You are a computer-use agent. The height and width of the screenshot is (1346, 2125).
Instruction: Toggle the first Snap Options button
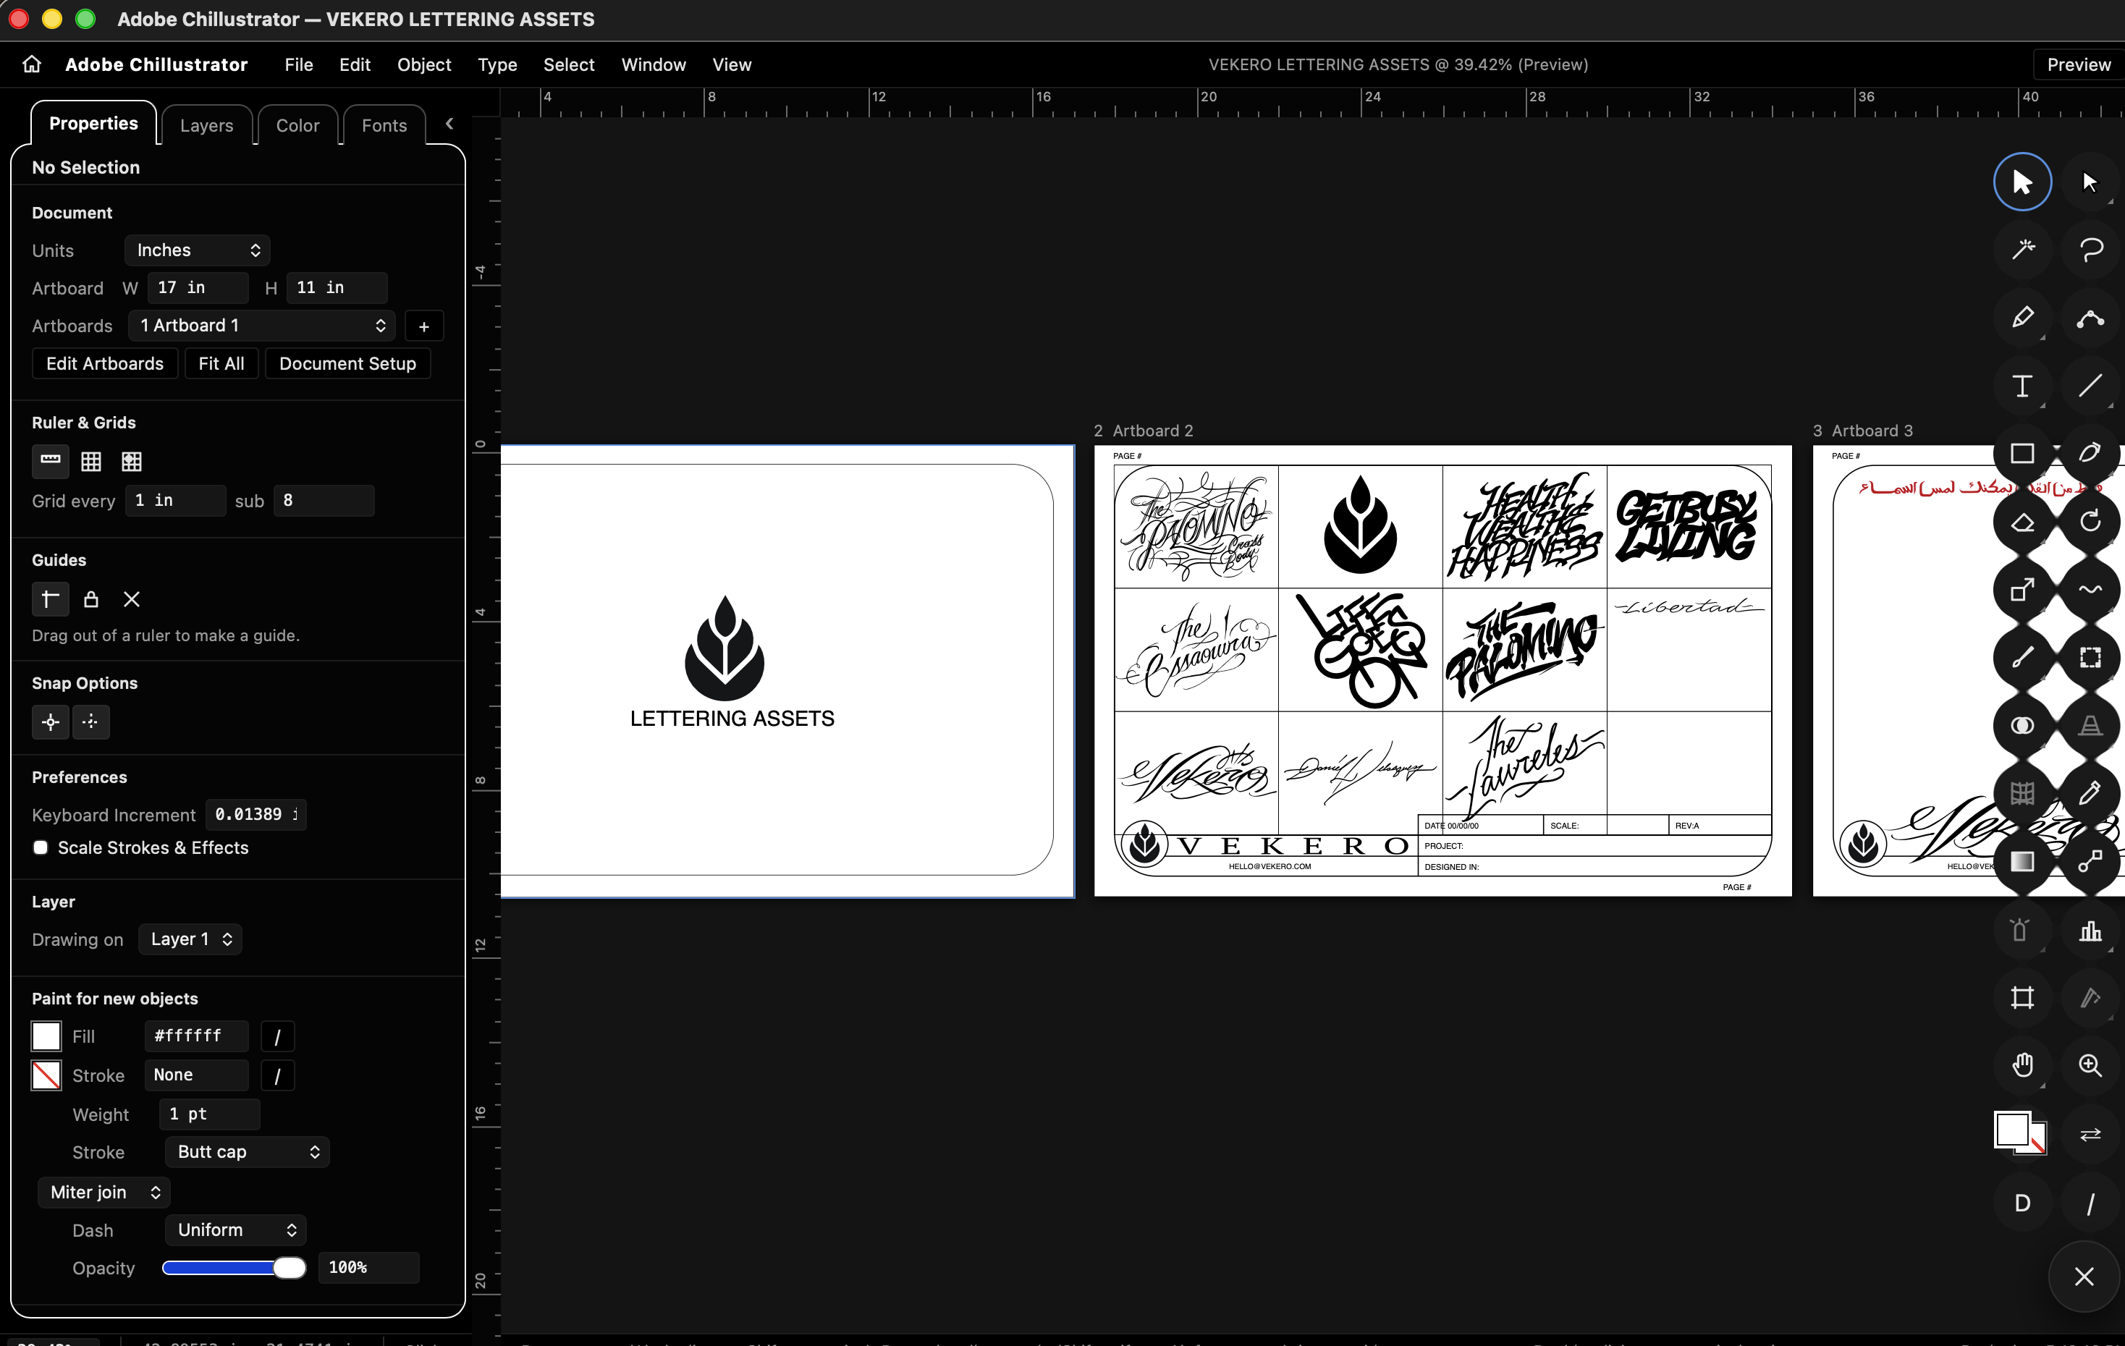[x=50, y=721]
